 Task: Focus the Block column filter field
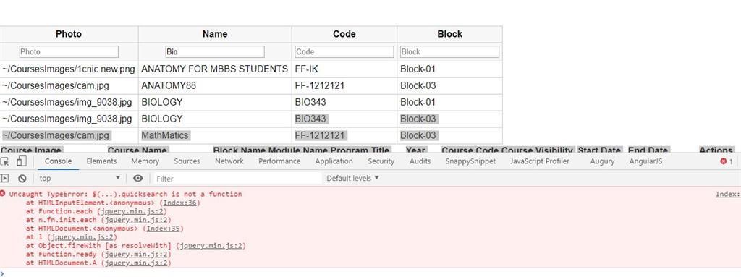449,51
